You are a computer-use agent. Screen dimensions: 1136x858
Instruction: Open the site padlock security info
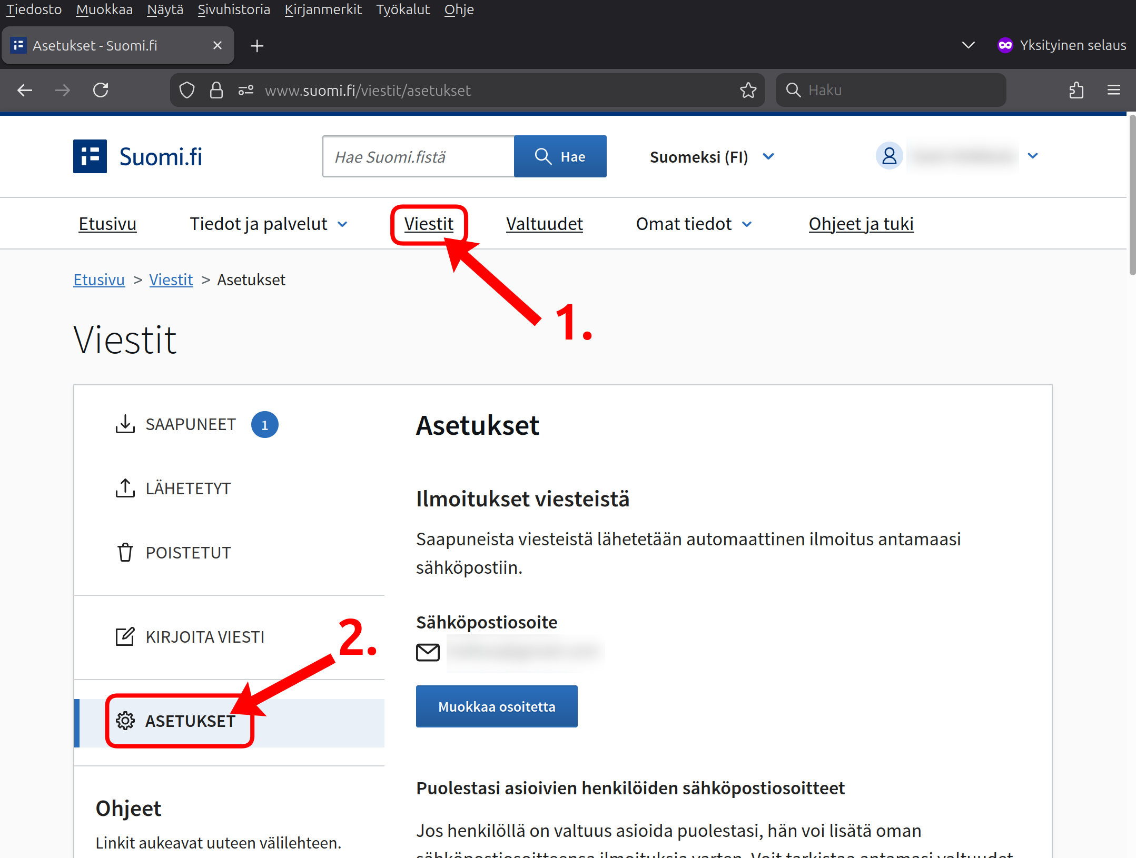(216, 90)
